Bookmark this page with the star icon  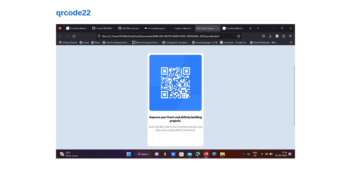[x=239, y=36]
